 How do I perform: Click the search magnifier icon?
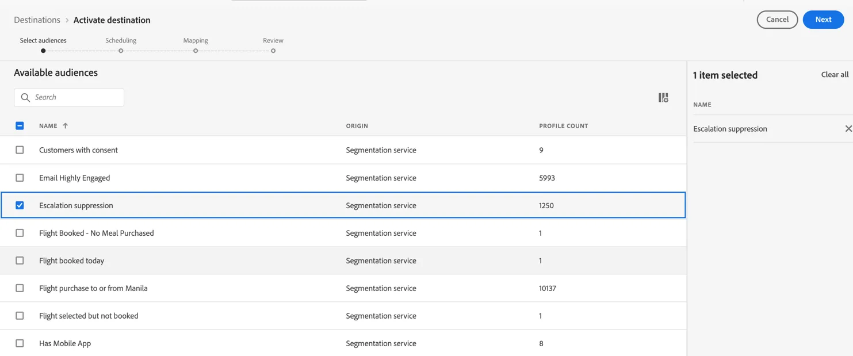25,98
